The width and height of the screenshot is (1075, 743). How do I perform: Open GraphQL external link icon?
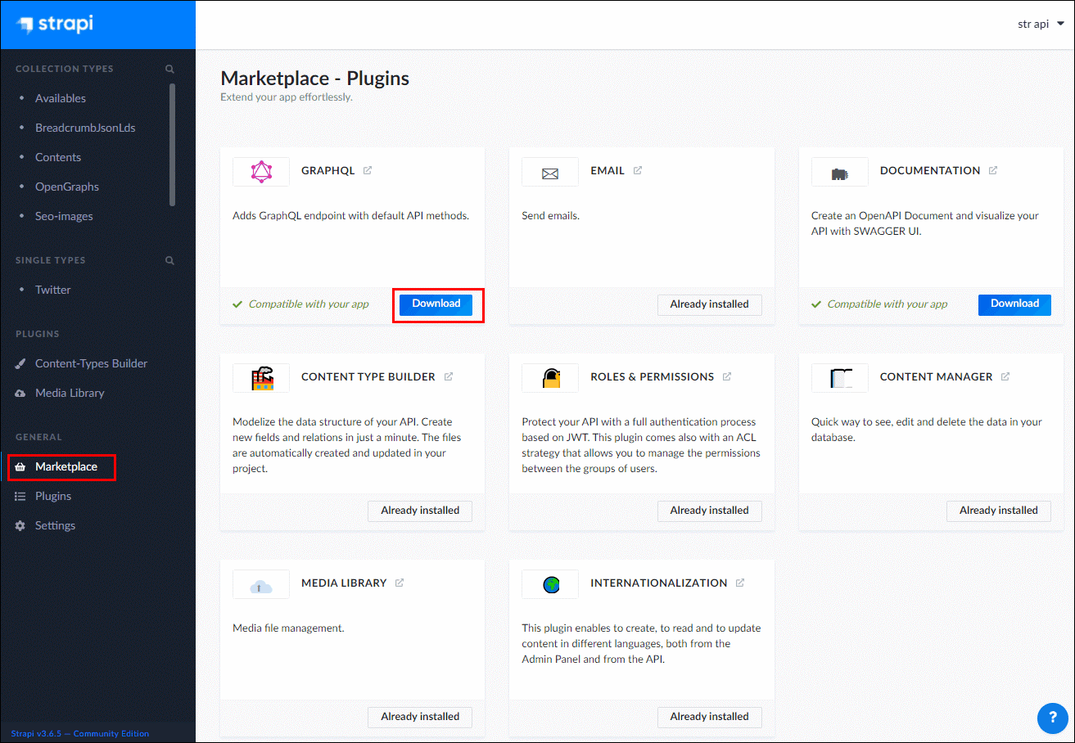coord(368,170)
